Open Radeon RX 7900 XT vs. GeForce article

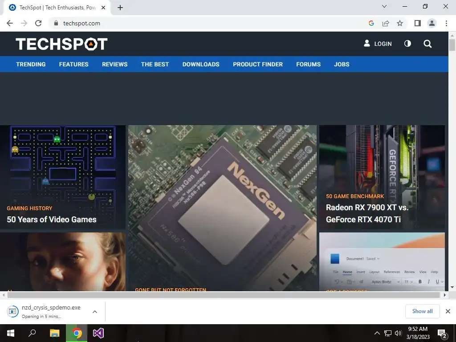367,213
